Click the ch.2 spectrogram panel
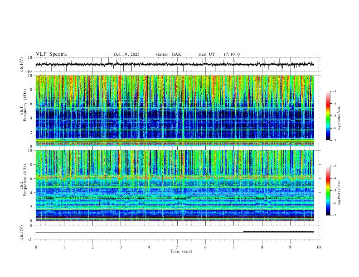 [175, 186]
